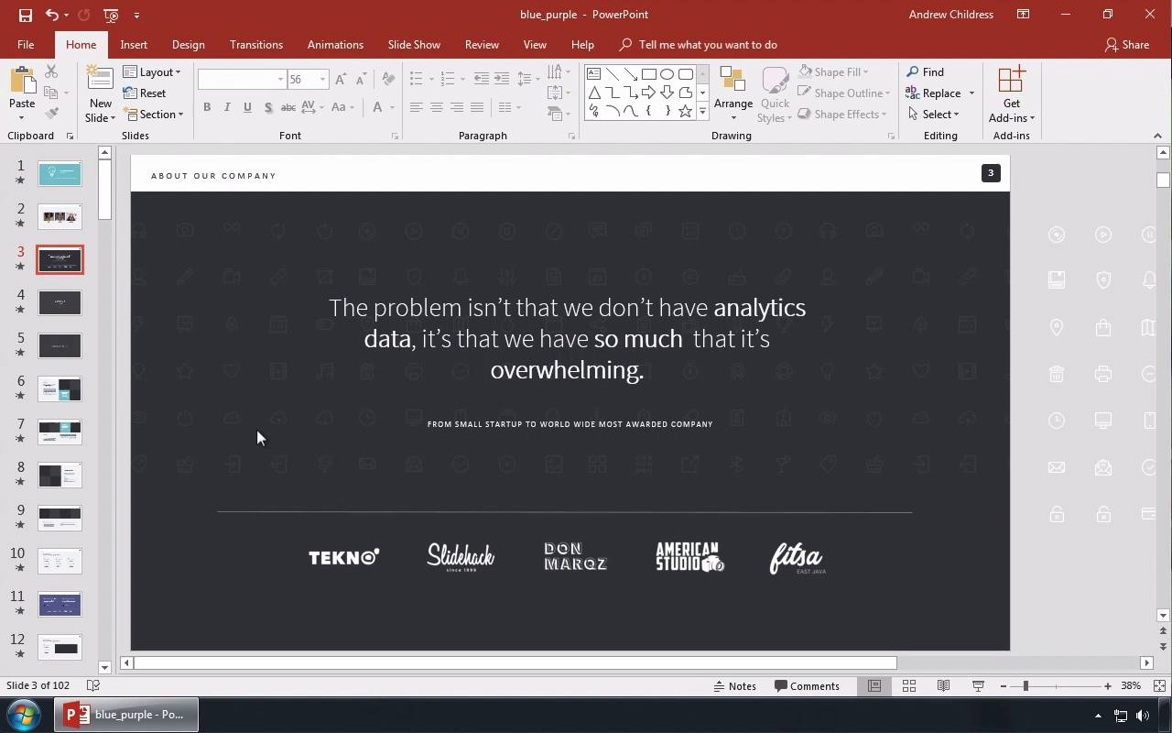Select the rectangle shape in gallery
This screenshot has height=733, width=1172.
click(648, 74)
